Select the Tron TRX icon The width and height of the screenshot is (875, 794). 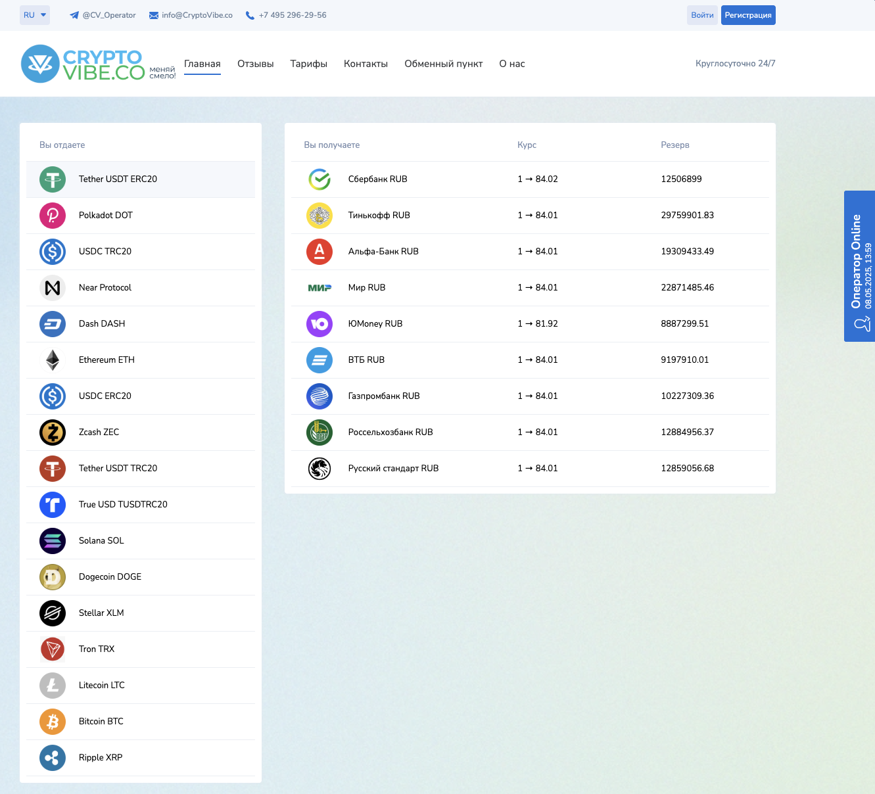(x=53, y=649)
